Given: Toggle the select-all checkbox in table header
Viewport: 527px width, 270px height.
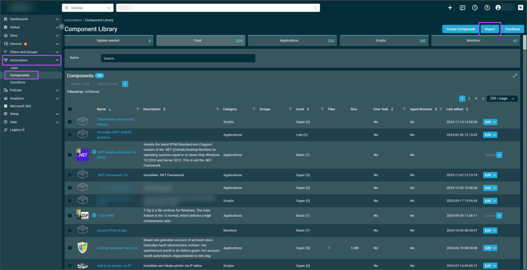Looking at the screenshot, I should pyautogui.click(x=70, y=109).
